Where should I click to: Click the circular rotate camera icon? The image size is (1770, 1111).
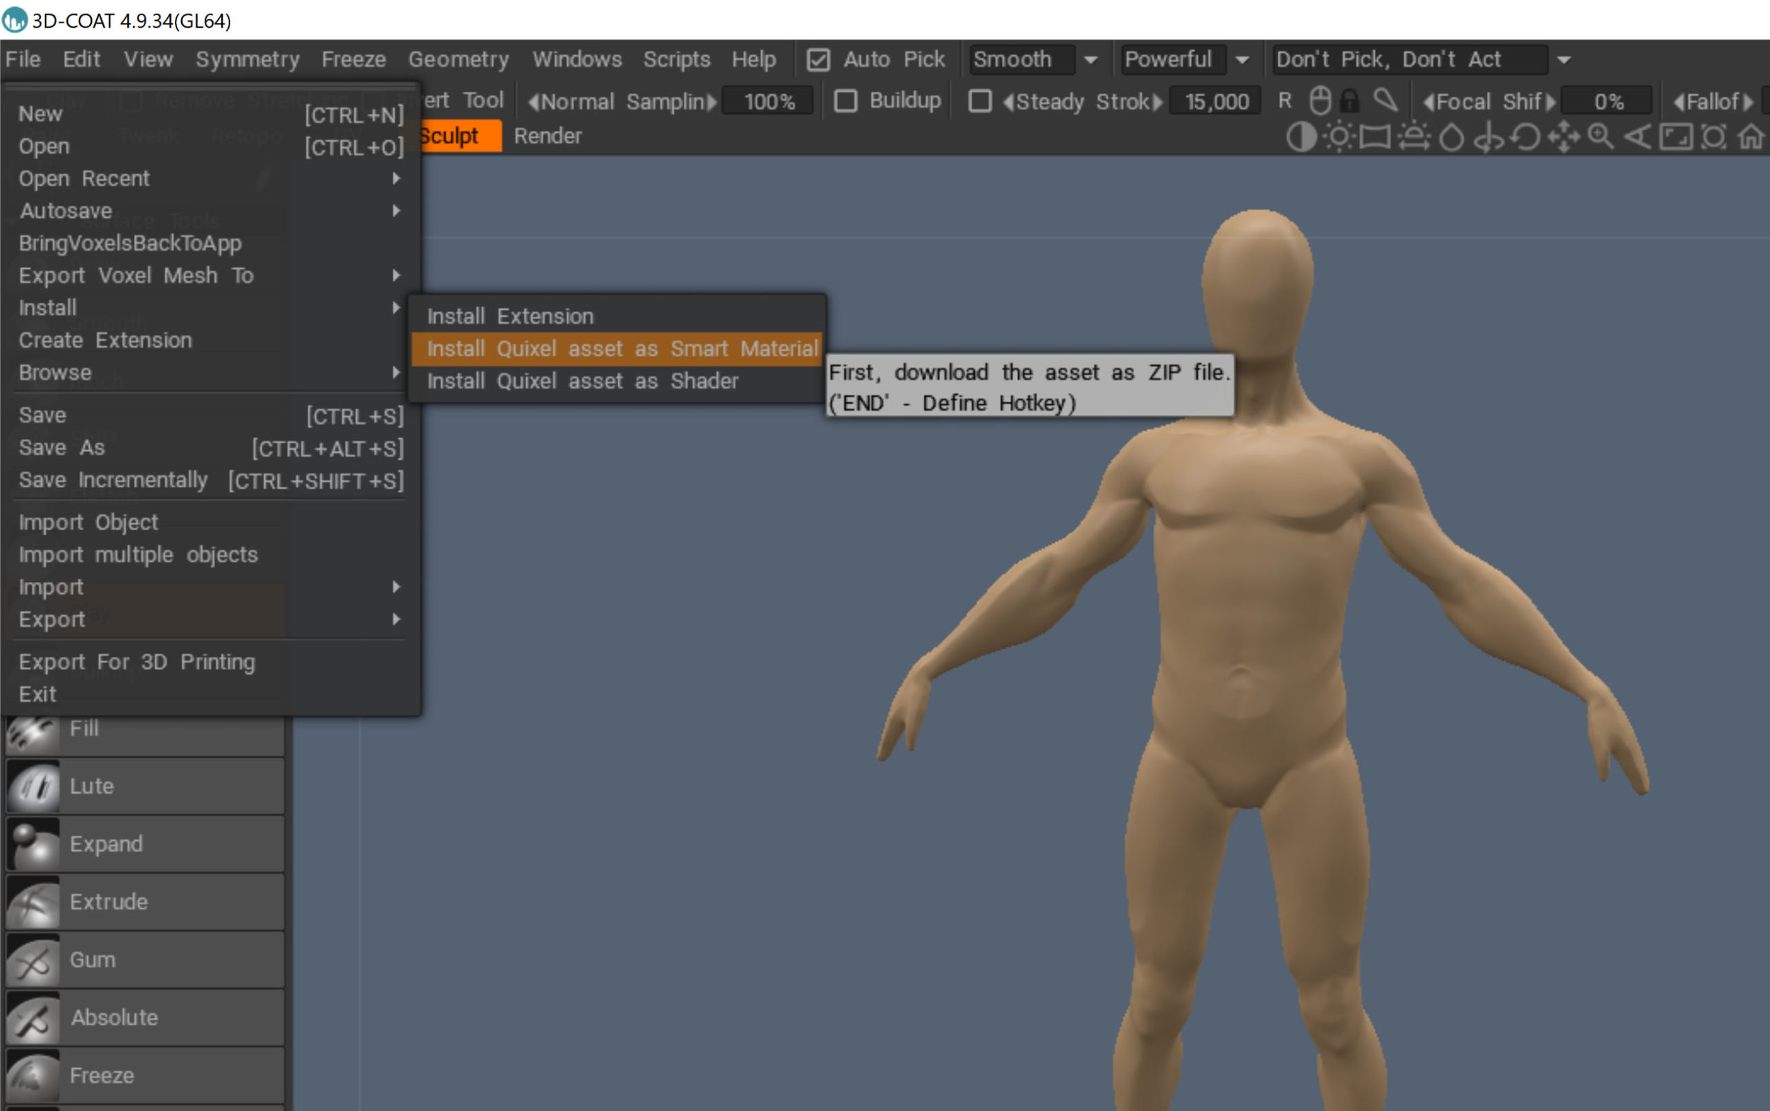[x=1526, y=137]
